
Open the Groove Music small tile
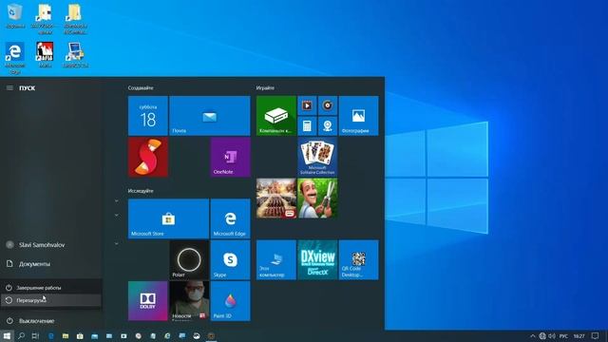click(x=328, y=105)
